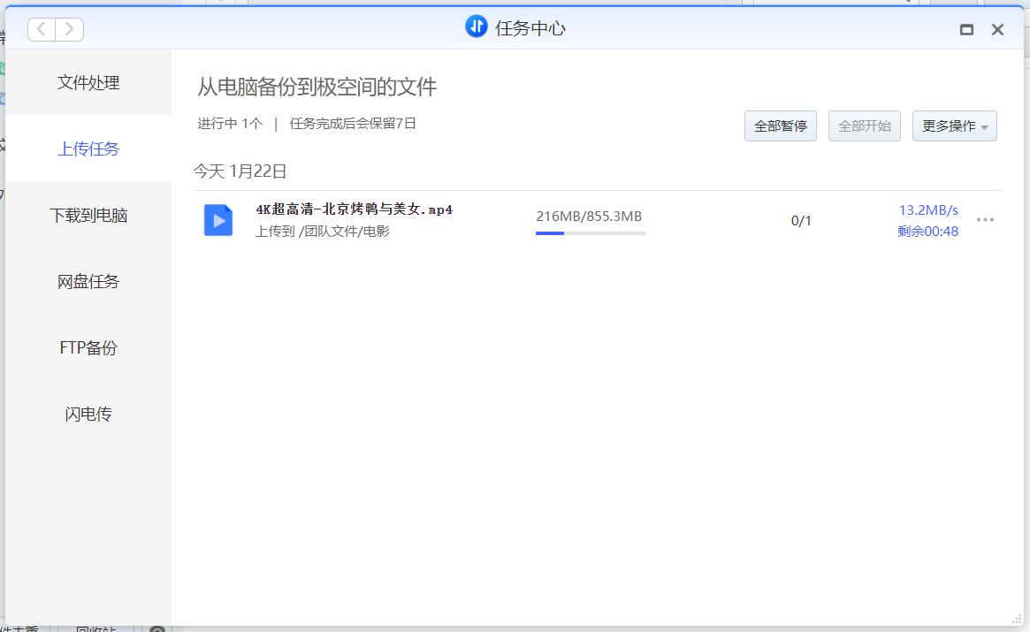
Task: Open the ellipsis options for the upload task
Action: (986, 219)
